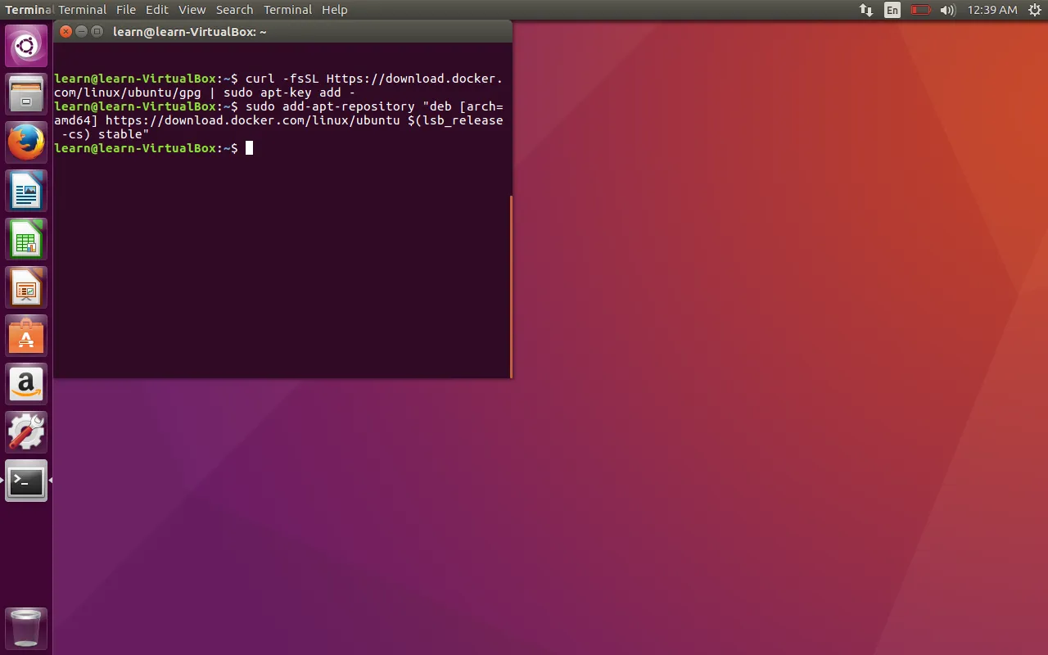The width and height of the screenshot is (1048, 655).
Task: Click the cursor at the last prompt
Action: (x=250, y=148)
